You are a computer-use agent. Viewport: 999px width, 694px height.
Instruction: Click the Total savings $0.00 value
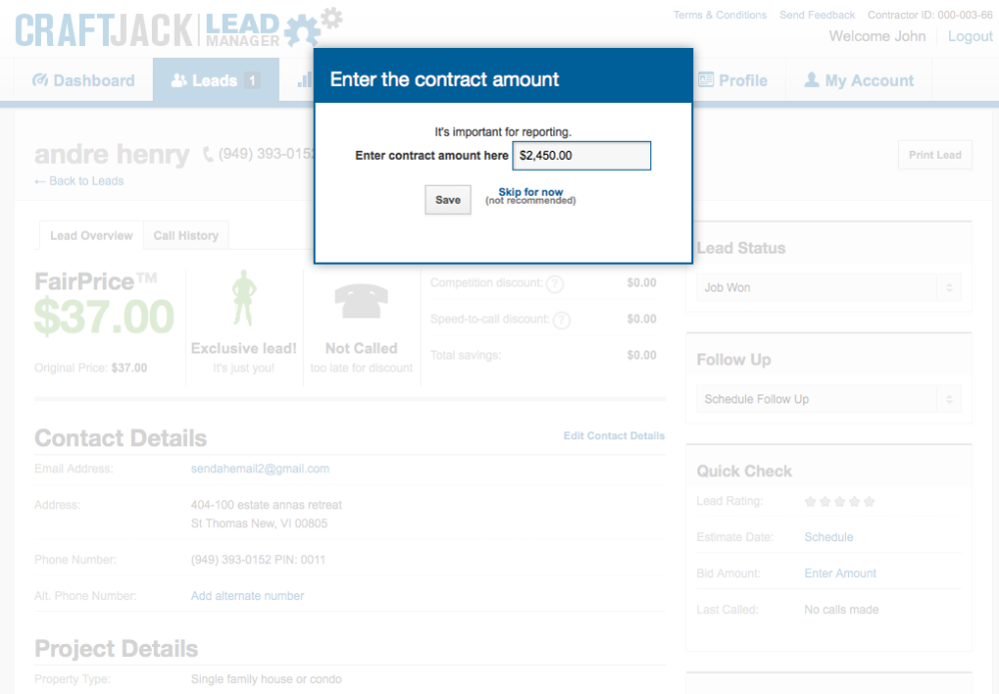(x=641, y=354)
